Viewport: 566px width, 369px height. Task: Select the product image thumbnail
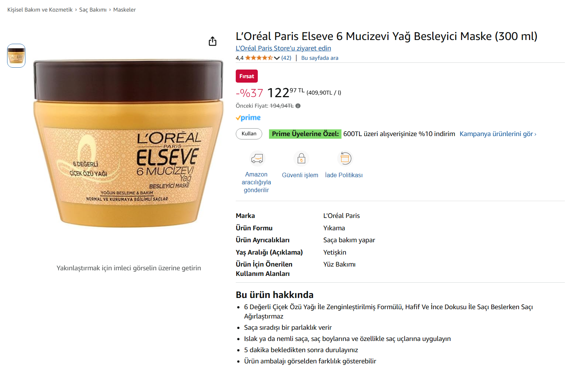click(16, 56)
